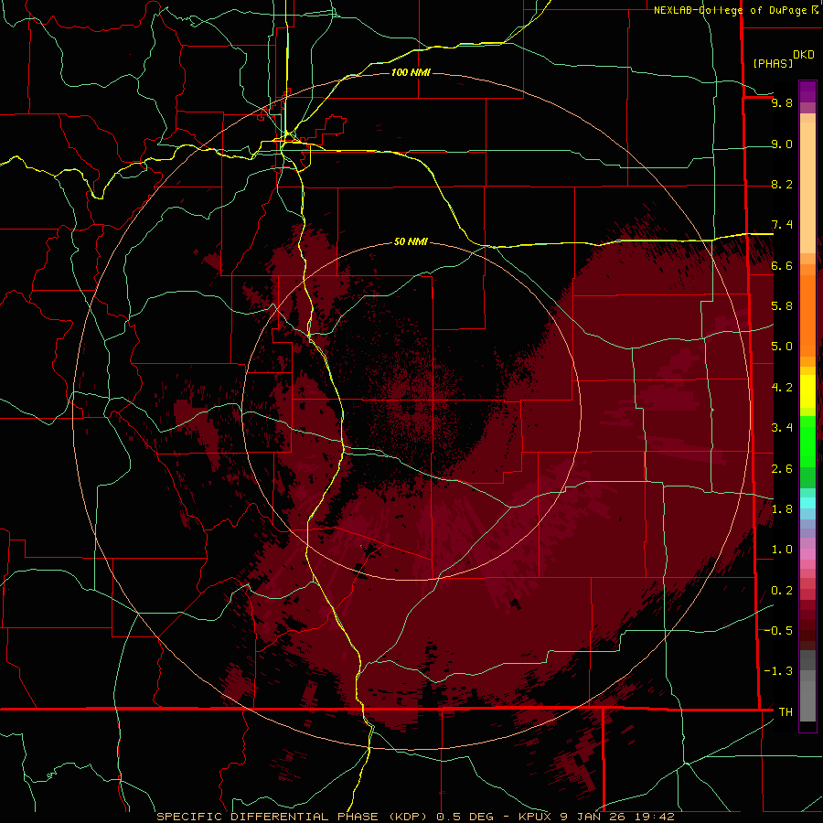Click the NEXLAB-College of DuPage credit text
Screen dimensions: 823x823
click(x=730, y=10)
